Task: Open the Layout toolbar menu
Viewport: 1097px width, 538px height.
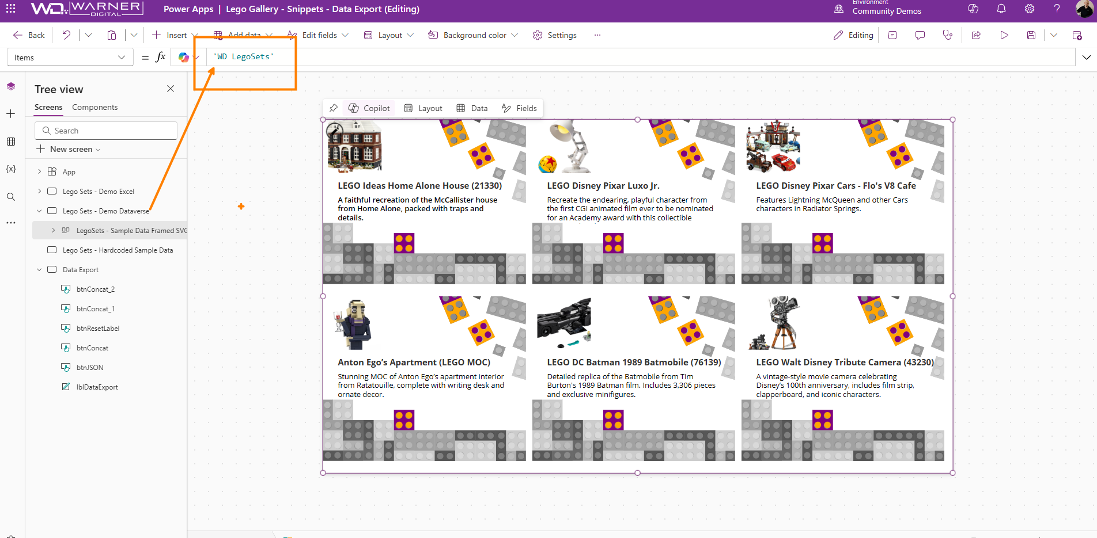Action: pos(389,35)
